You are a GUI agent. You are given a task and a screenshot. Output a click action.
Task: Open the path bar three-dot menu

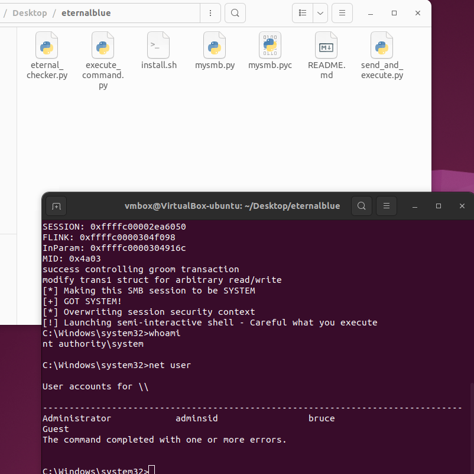click(x=210, y=13)
